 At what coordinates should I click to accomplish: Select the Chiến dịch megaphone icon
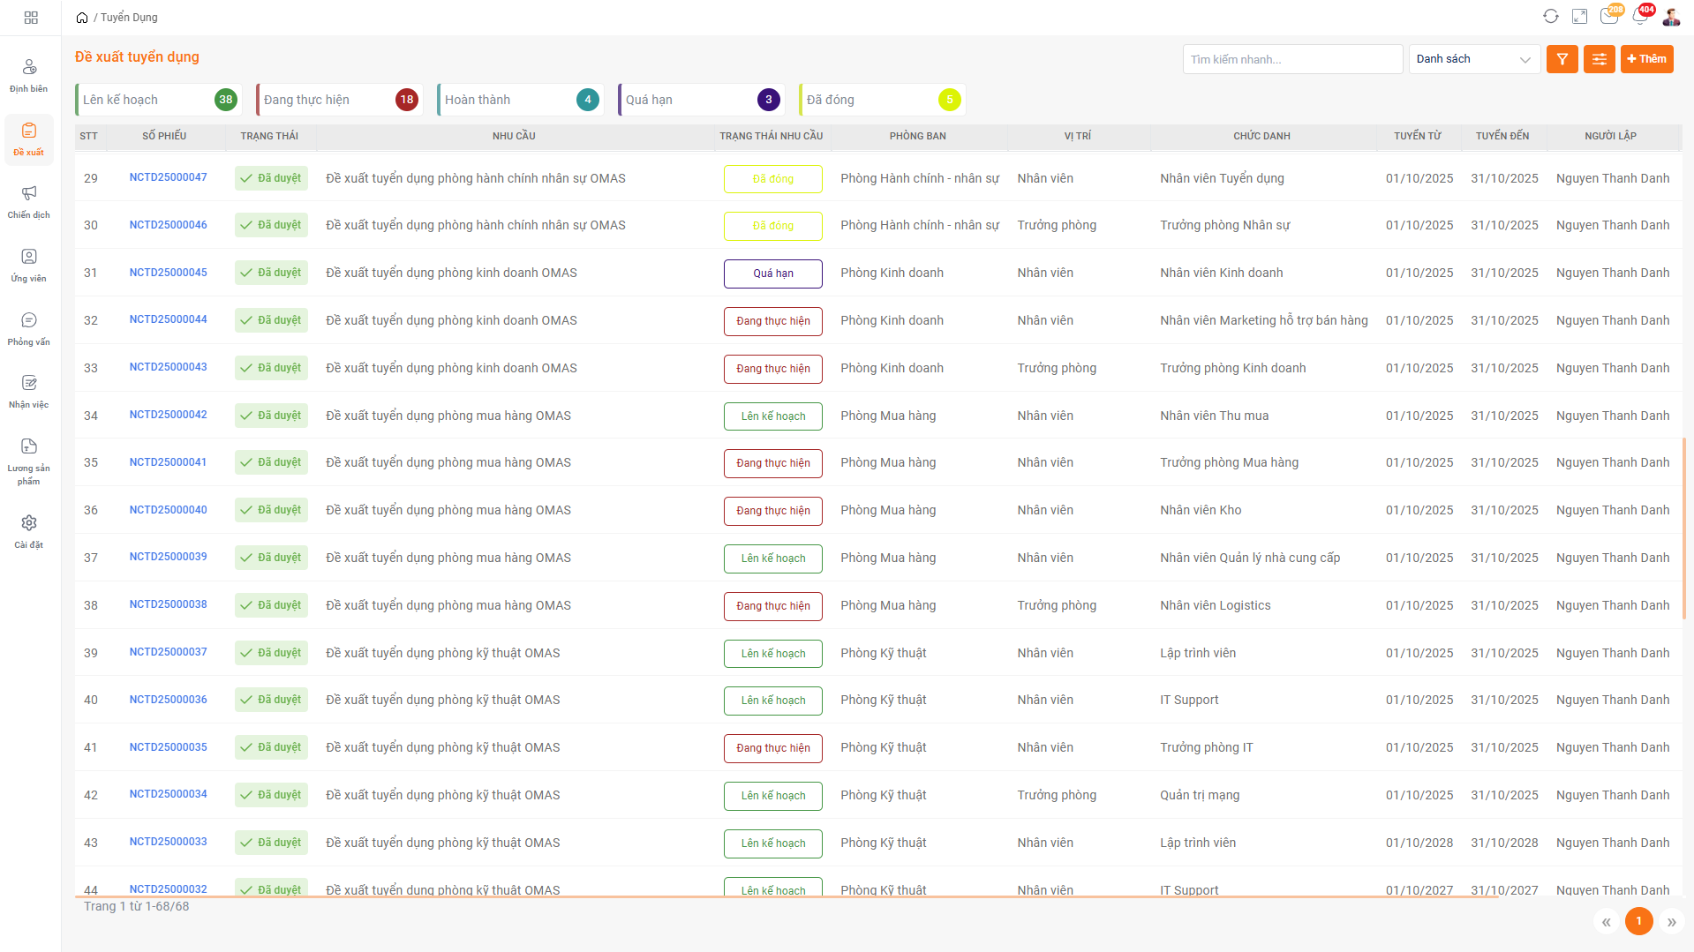(x=29, y=194)
